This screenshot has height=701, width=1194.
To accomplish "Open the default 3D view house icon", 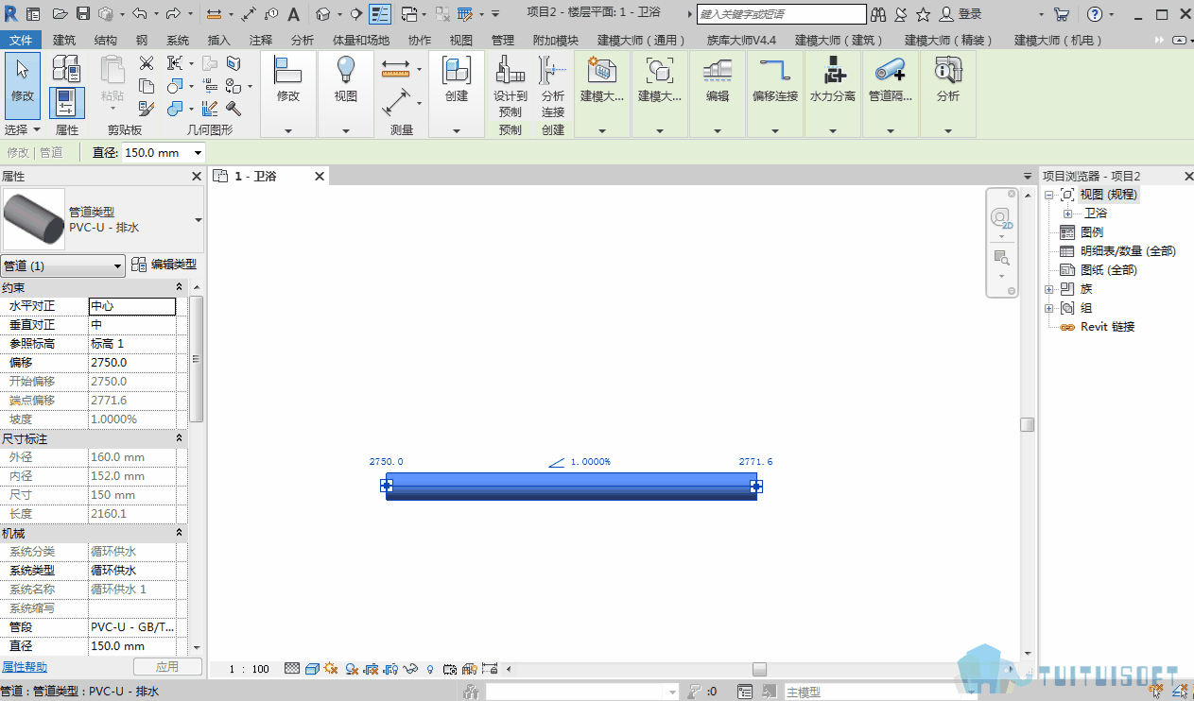I will click(x=322, y=14).
